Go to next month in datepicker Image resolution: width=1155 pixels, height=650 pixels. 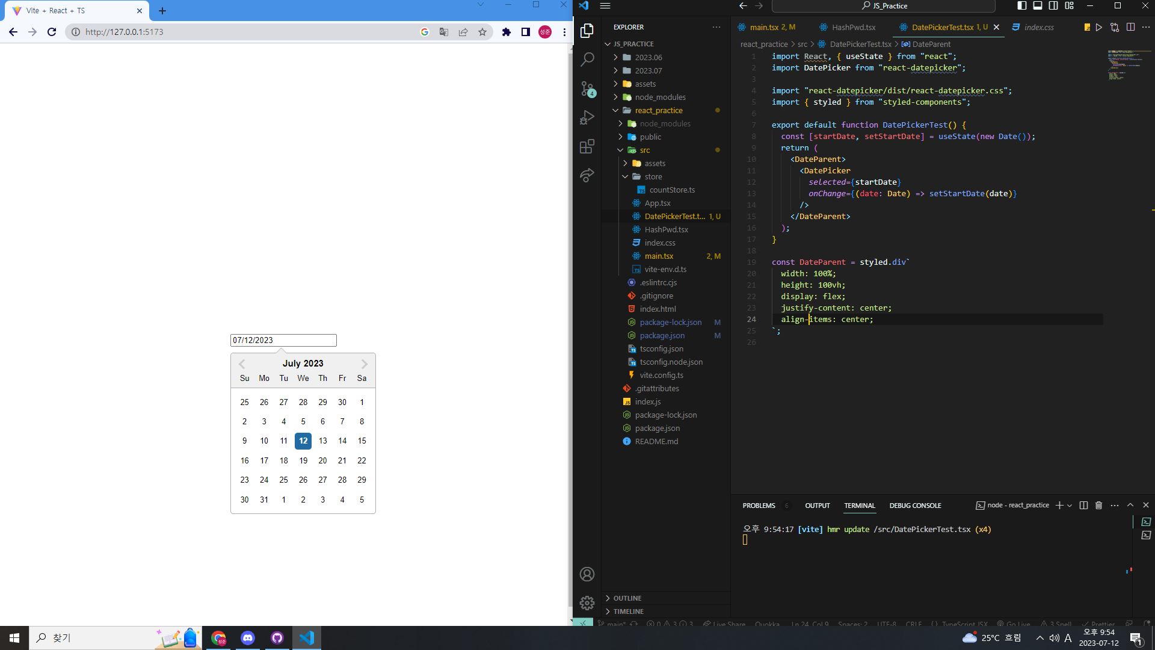click(364, 364)
